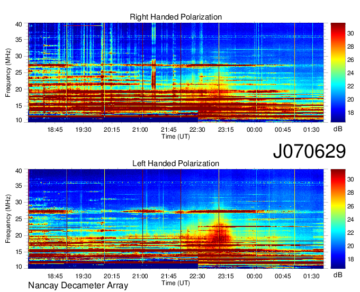Image resolution: width=360 pixels, height=292 pixels.
Task: Click the 21:00 tick on Right Handed time axis
Action: (x=140, y=130)
